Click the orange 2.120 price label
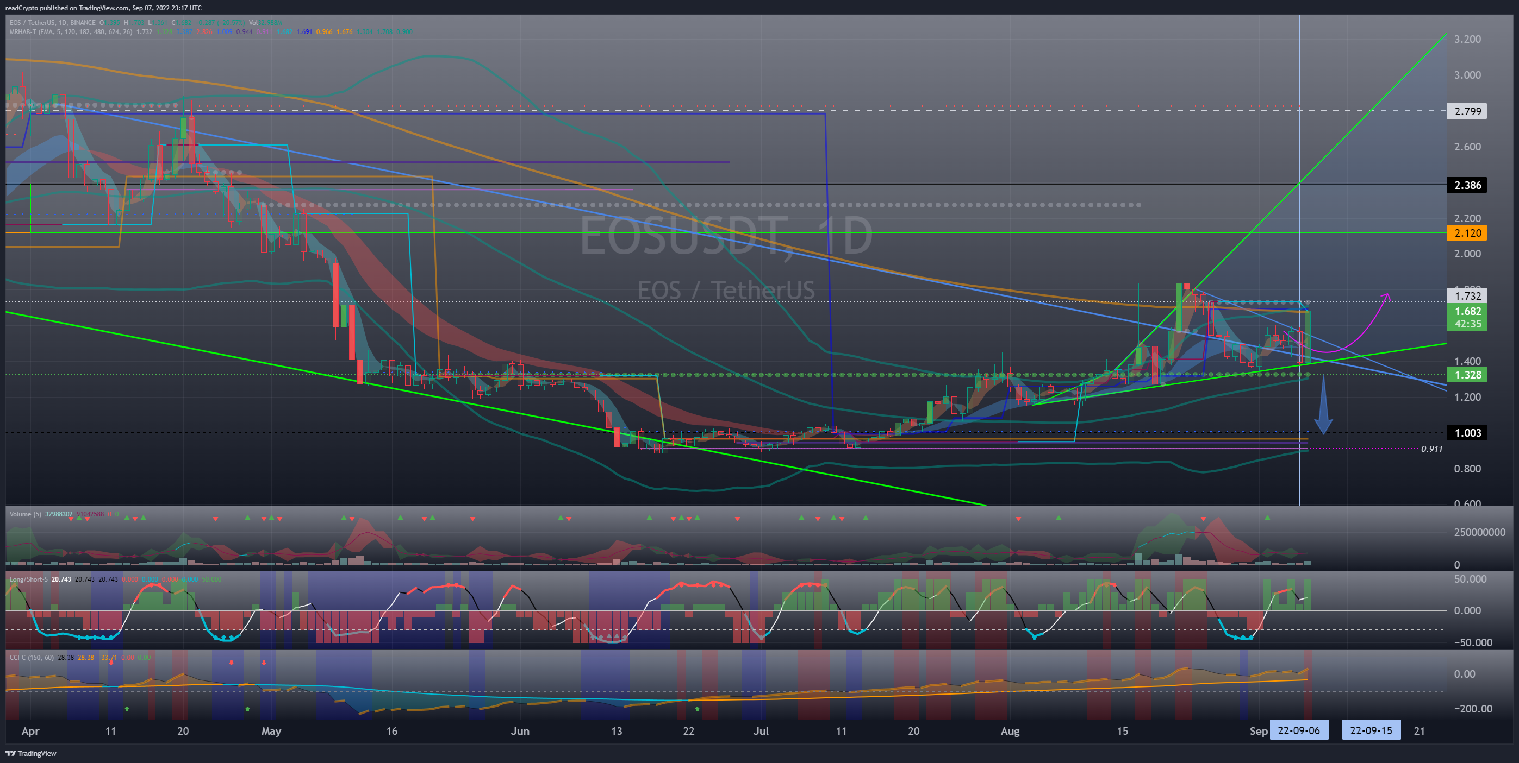 coord(1467,233)
